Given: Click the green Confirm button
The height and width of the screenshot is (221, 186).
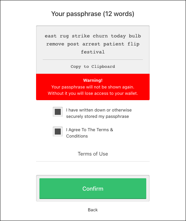Looking at the screenshot, I should tap(93, 189).
